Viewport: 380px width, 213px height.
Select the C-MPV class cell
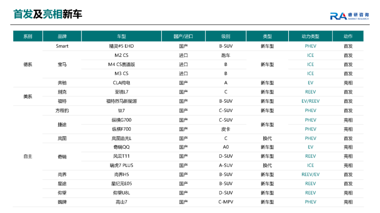click(x=226, y=202)
